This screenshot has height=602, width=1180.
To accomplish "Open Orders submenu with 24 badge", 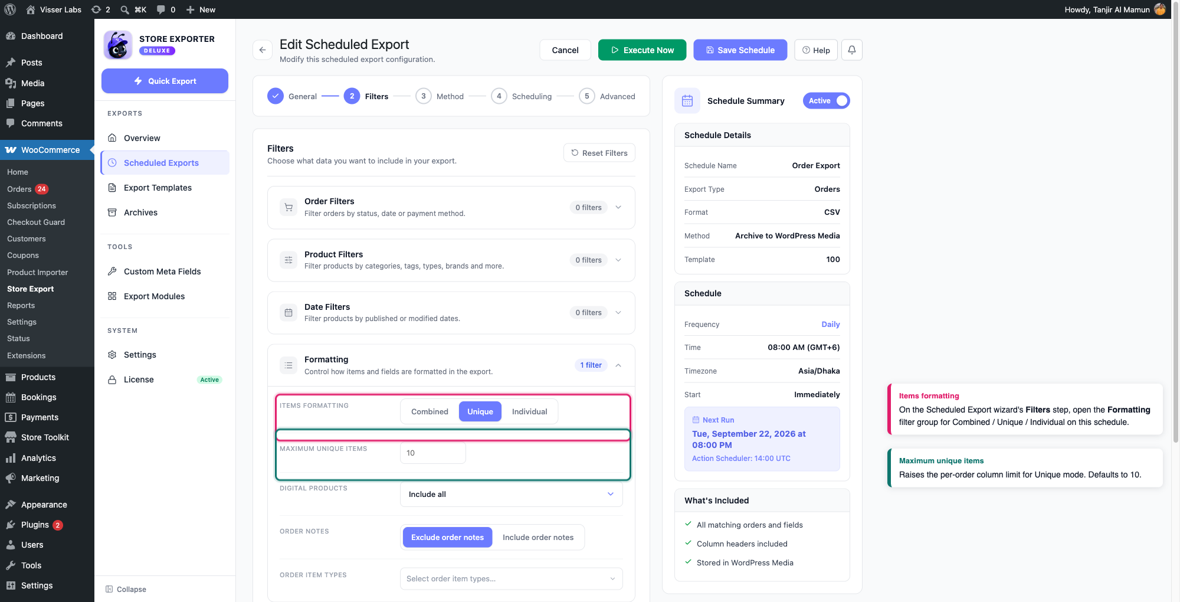I will [x=28, y=189].
